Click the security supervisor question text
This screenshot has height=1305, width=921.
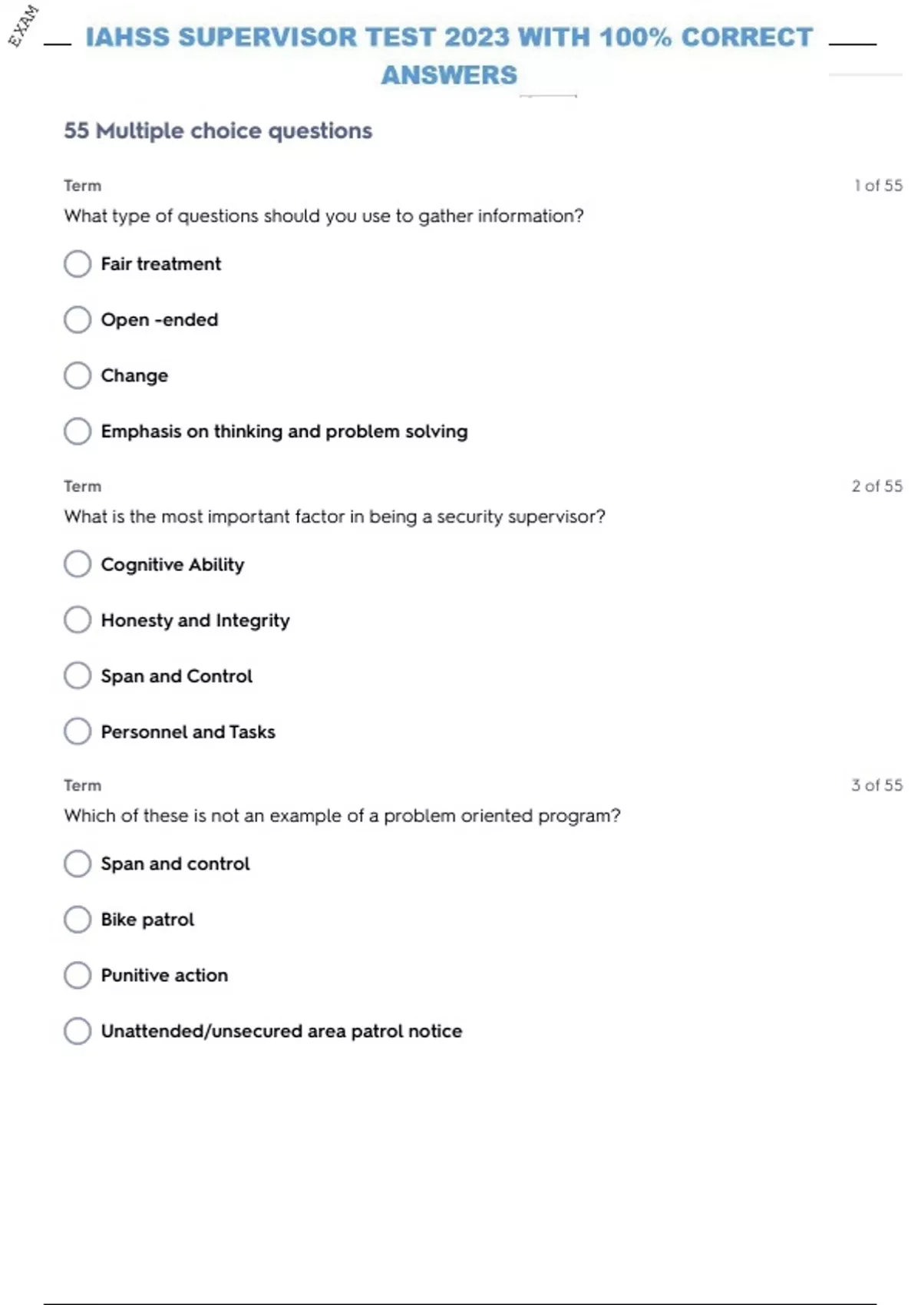pyautogui.click(x=335, y=517)
